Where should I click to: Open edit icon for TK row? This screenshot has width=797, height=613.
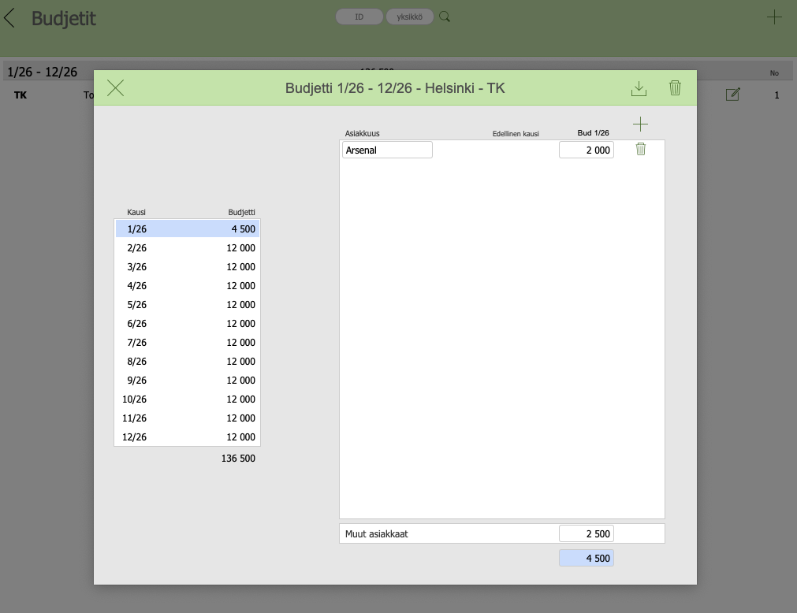(x=732, y=95)
